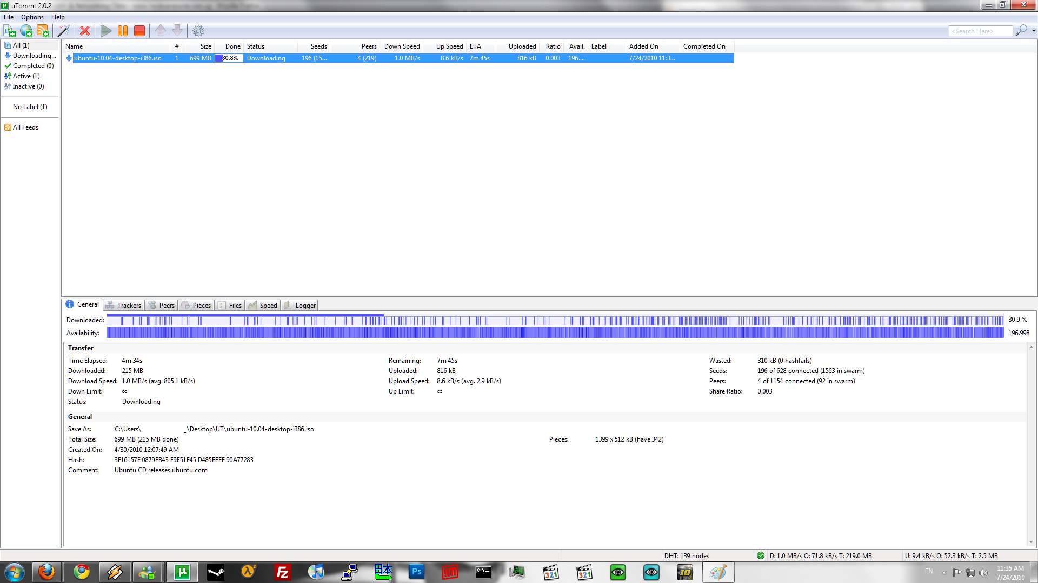Sort by the Done column header
This screenshot has height=583, width=1038.
tap(229, 46)
